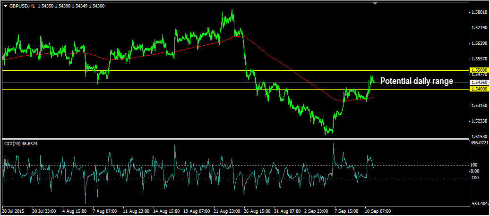Click the 14 Aug 15:00 time label
Screen dimensions: 490x216
166,211
